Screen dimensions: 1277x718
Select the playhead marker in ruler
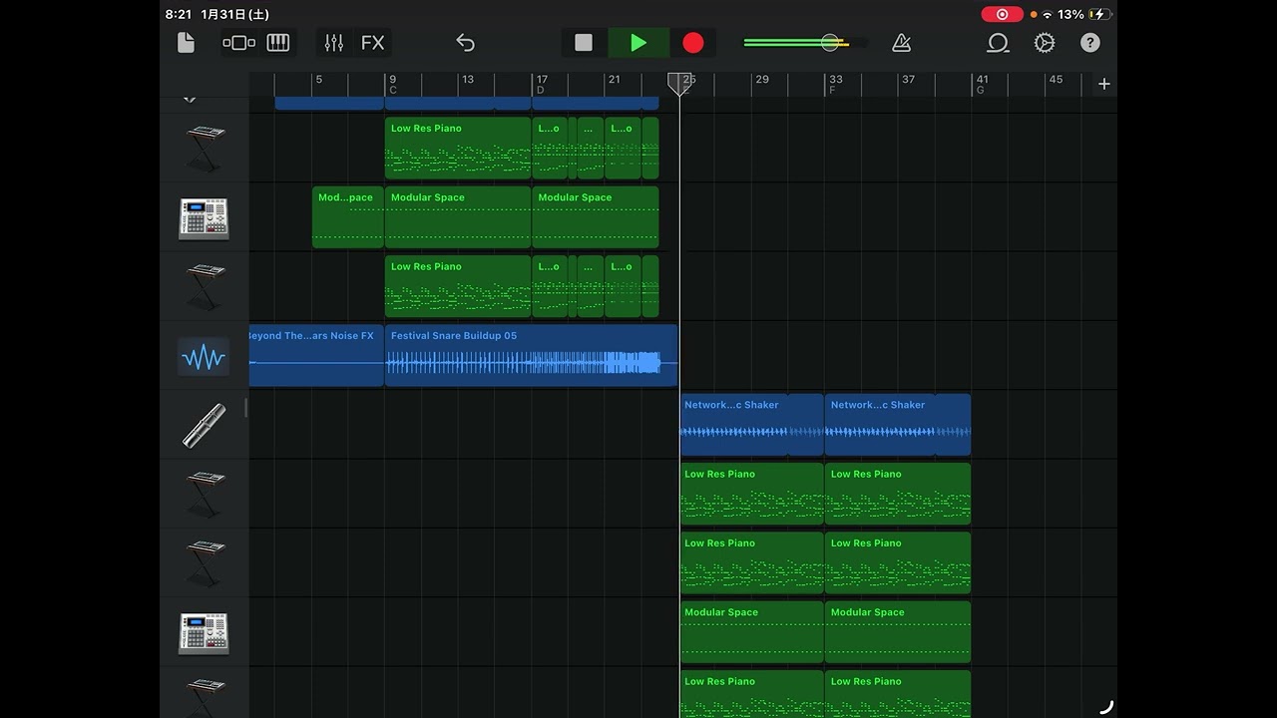[679, 83]
